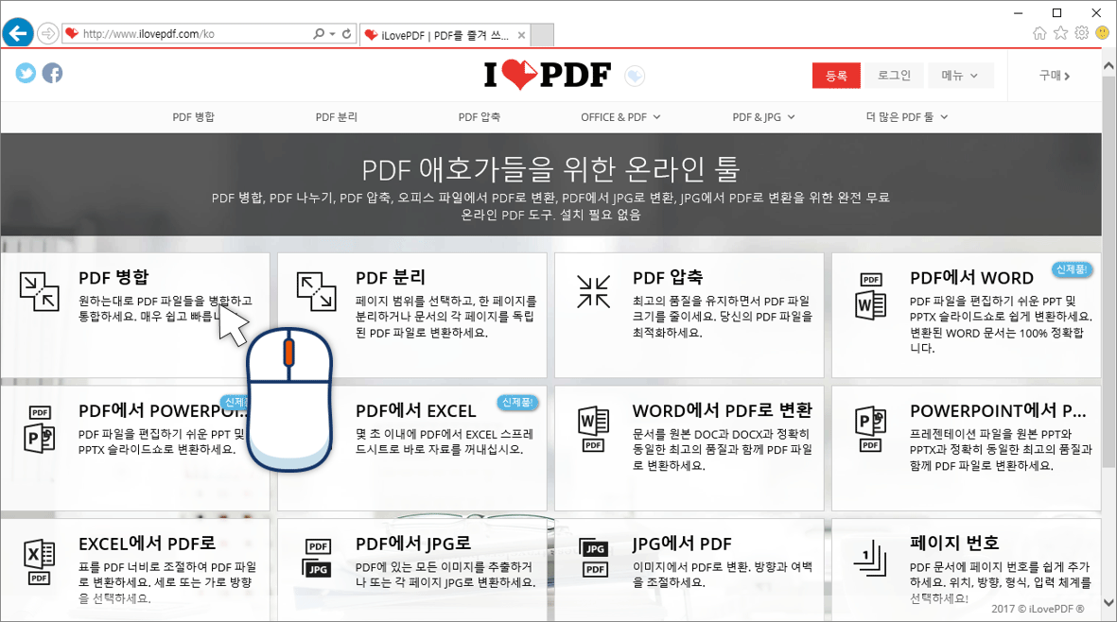Select PDF 분리 in navigation bar
This screenshot has height=622, width=1117.
337,116
